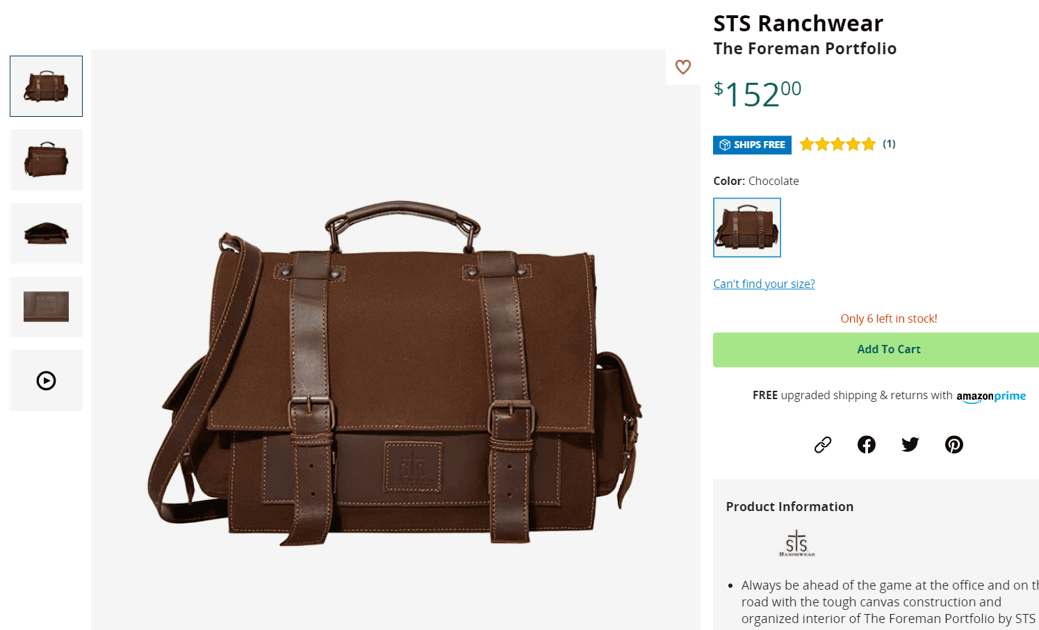View the second angled bag thumbnail

(x=47, y=160)
